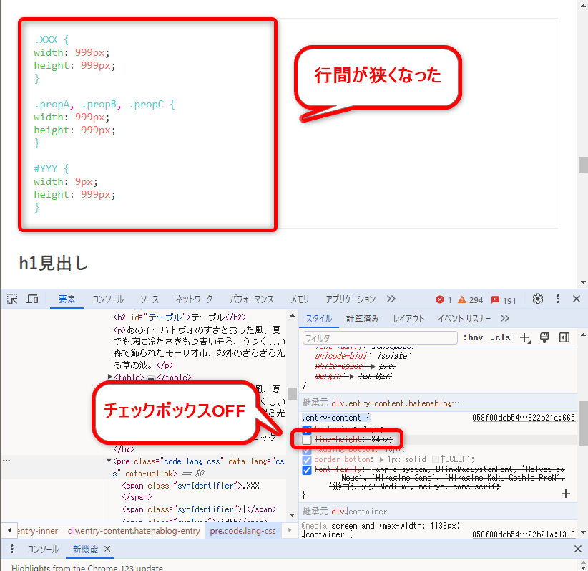Show the 191 issues badge

click(x=504, y=299)
